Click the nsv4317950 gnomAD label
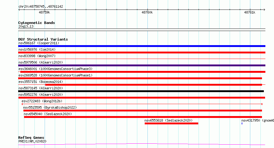Viewport: 274px width, 148px height. 258,120
